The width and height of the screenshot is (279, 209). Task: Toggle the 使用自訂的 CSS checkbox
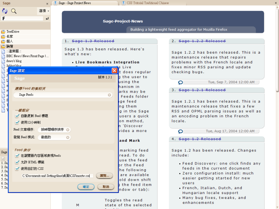click(x=17, y=169)
